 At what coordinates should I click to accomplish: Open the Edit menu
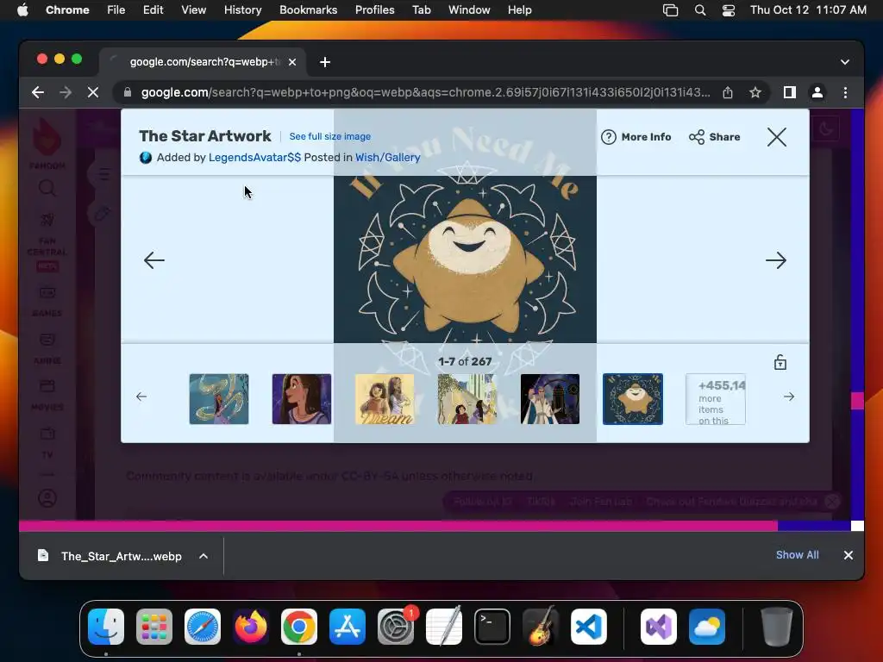coord(153,10)
